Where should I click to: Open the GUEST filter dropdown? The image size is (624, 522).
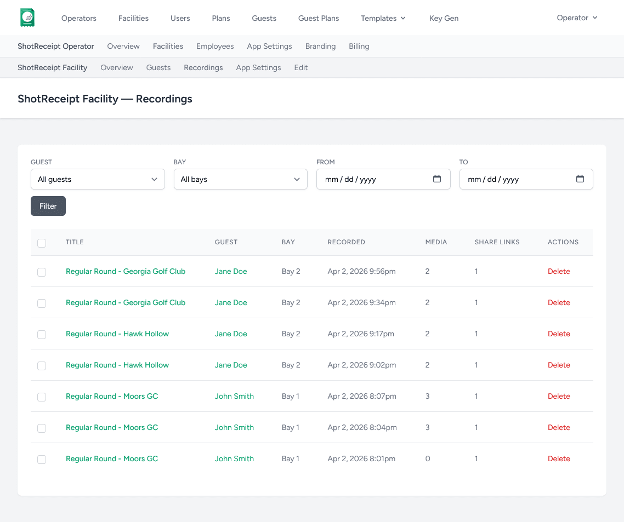click(98, 179)
